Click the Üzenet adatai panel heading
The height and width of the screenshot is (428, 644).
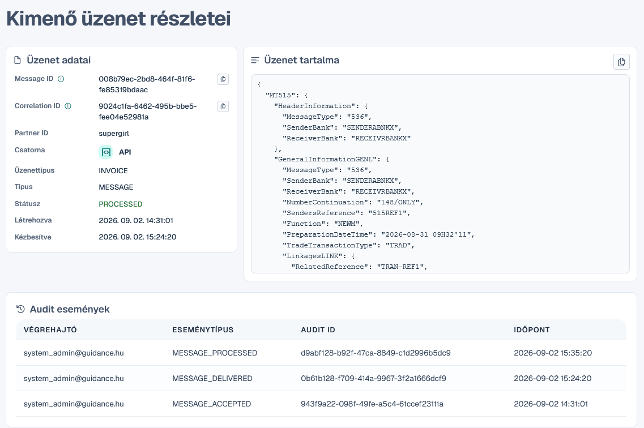(59, 60)
